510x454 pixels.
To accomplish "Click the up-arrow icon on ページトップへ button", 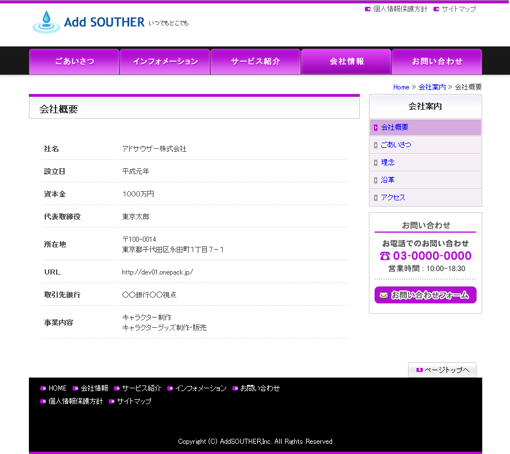I will coord(419,370).
